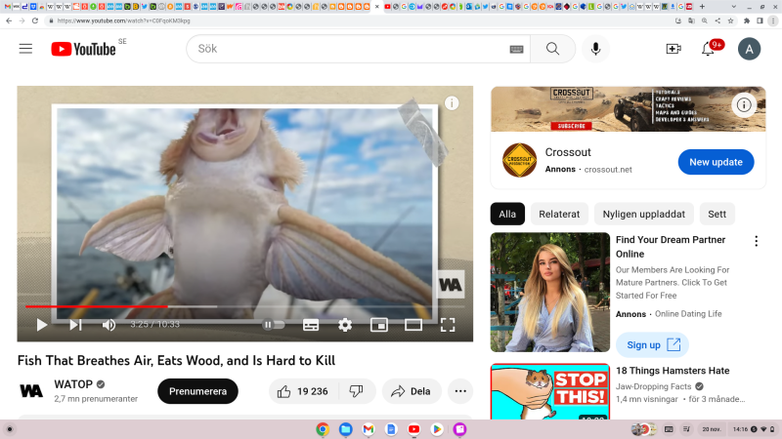Select the Relaterat filter chip
782x439 pixels.
pyautogui.click(x=559, y=214)
